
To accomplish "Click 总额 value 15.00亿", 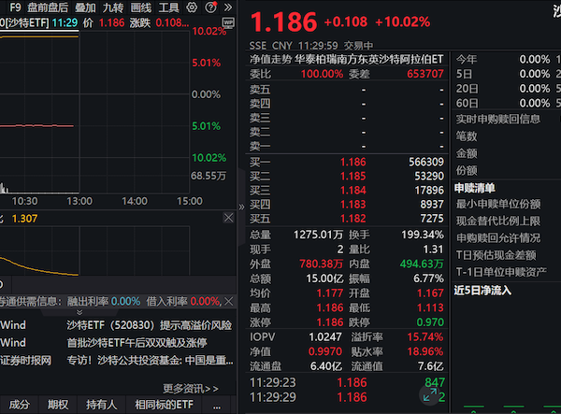I will [x=324, y=278].
